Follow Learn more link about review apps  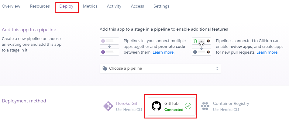[x=267, y=52]
